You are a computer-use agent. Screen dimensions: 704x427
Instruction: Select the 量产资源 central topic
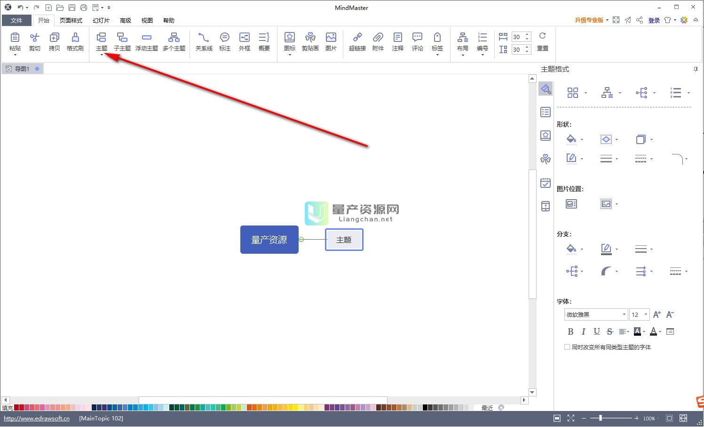269,240
